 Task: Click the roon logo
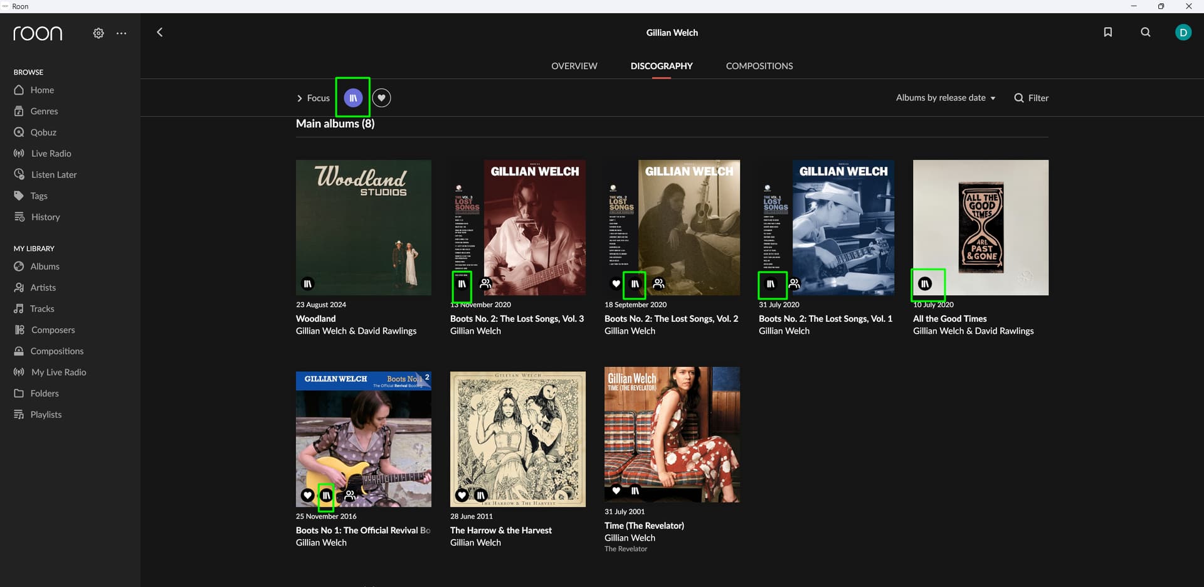click(x=38, y=33)
